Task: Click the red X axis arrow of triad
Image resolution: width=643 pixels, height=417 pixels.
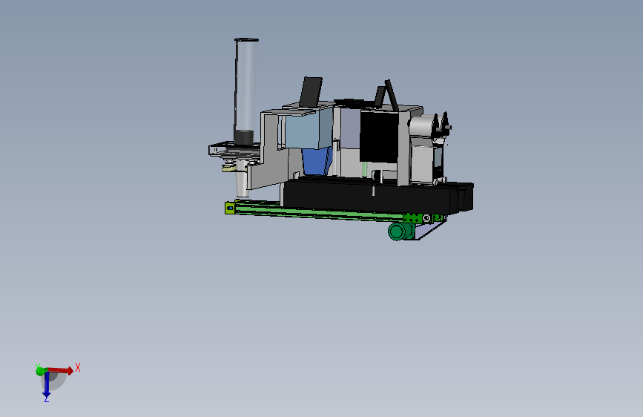Action: (x=62, y=370)
